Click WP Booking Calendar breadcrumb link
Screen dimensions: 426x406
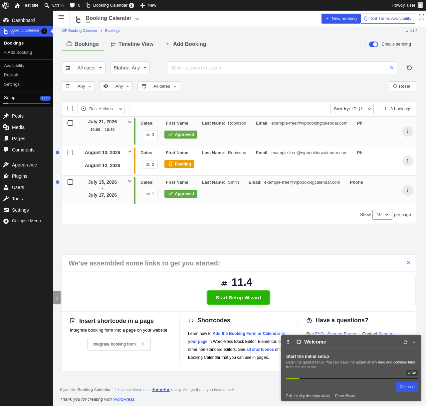click(80, 31)
